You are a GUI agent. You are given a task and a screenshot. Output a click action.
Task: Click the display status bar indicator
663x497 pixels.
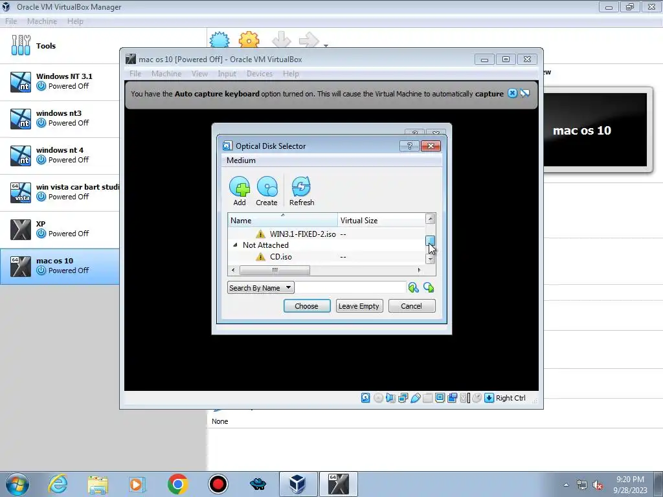440,398
